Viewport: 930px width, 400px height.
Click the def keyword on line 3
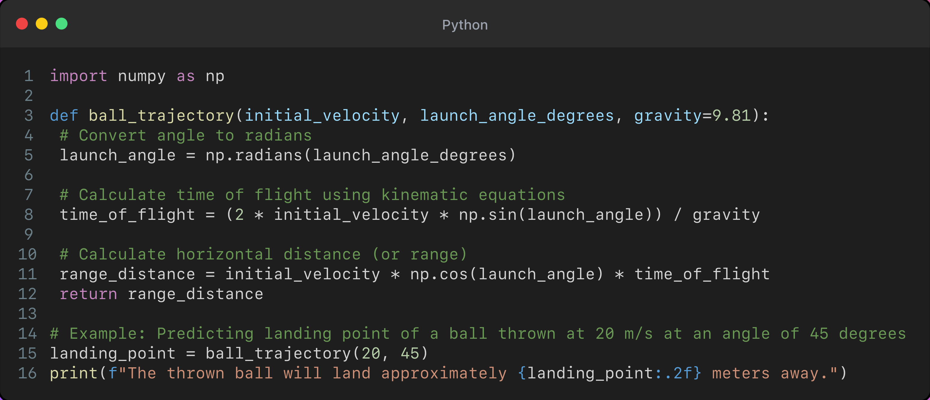tap(64, 116)
